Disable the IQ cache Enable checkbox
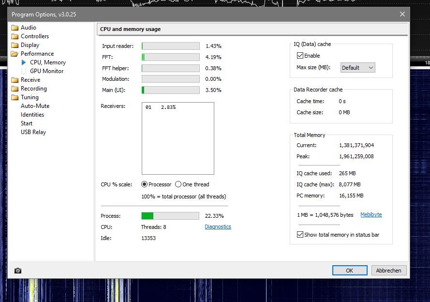 click(x=300, y=56)
